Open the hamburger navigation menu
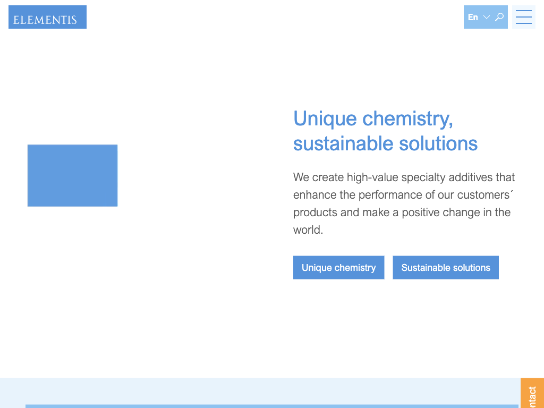Screen dimensions: 544x408 (x=523, y=17)
